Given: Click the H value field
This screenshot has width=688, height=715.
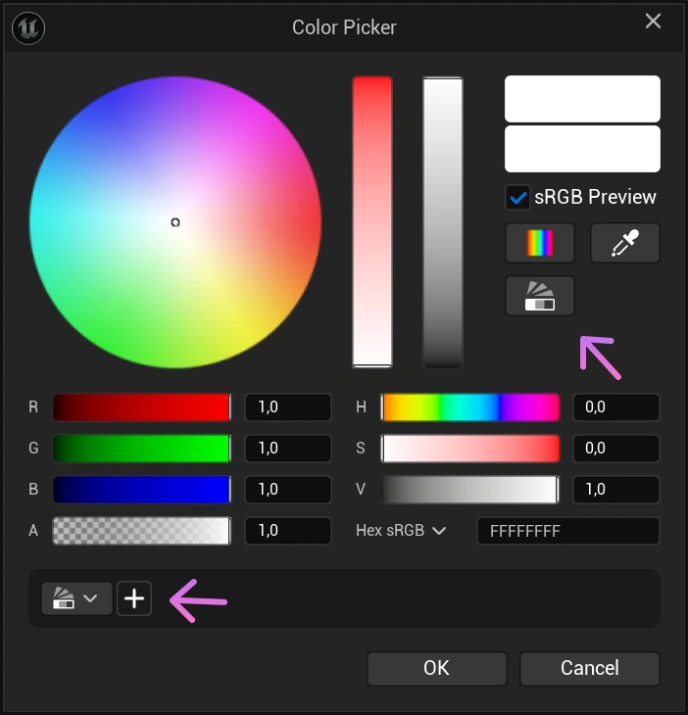Looking at the screenshot, I should click(x=616, y=407).
